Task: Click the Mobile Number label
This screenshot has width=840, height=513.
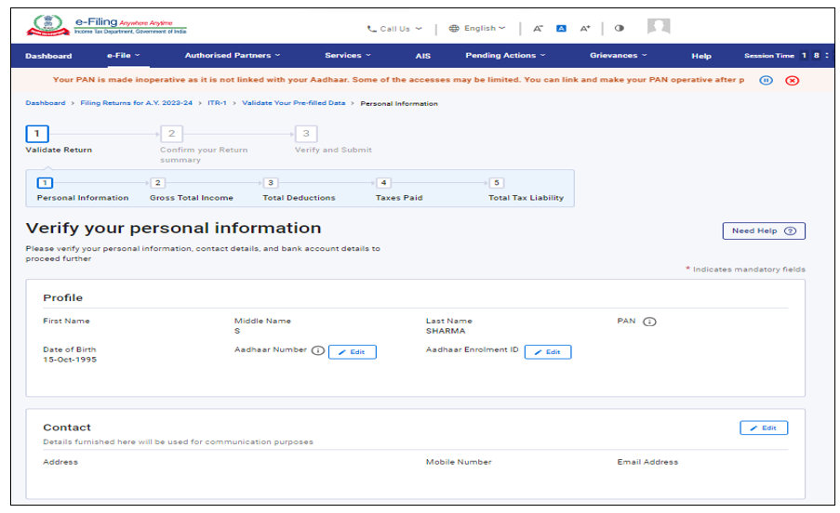Action: (x=459, y=462)
